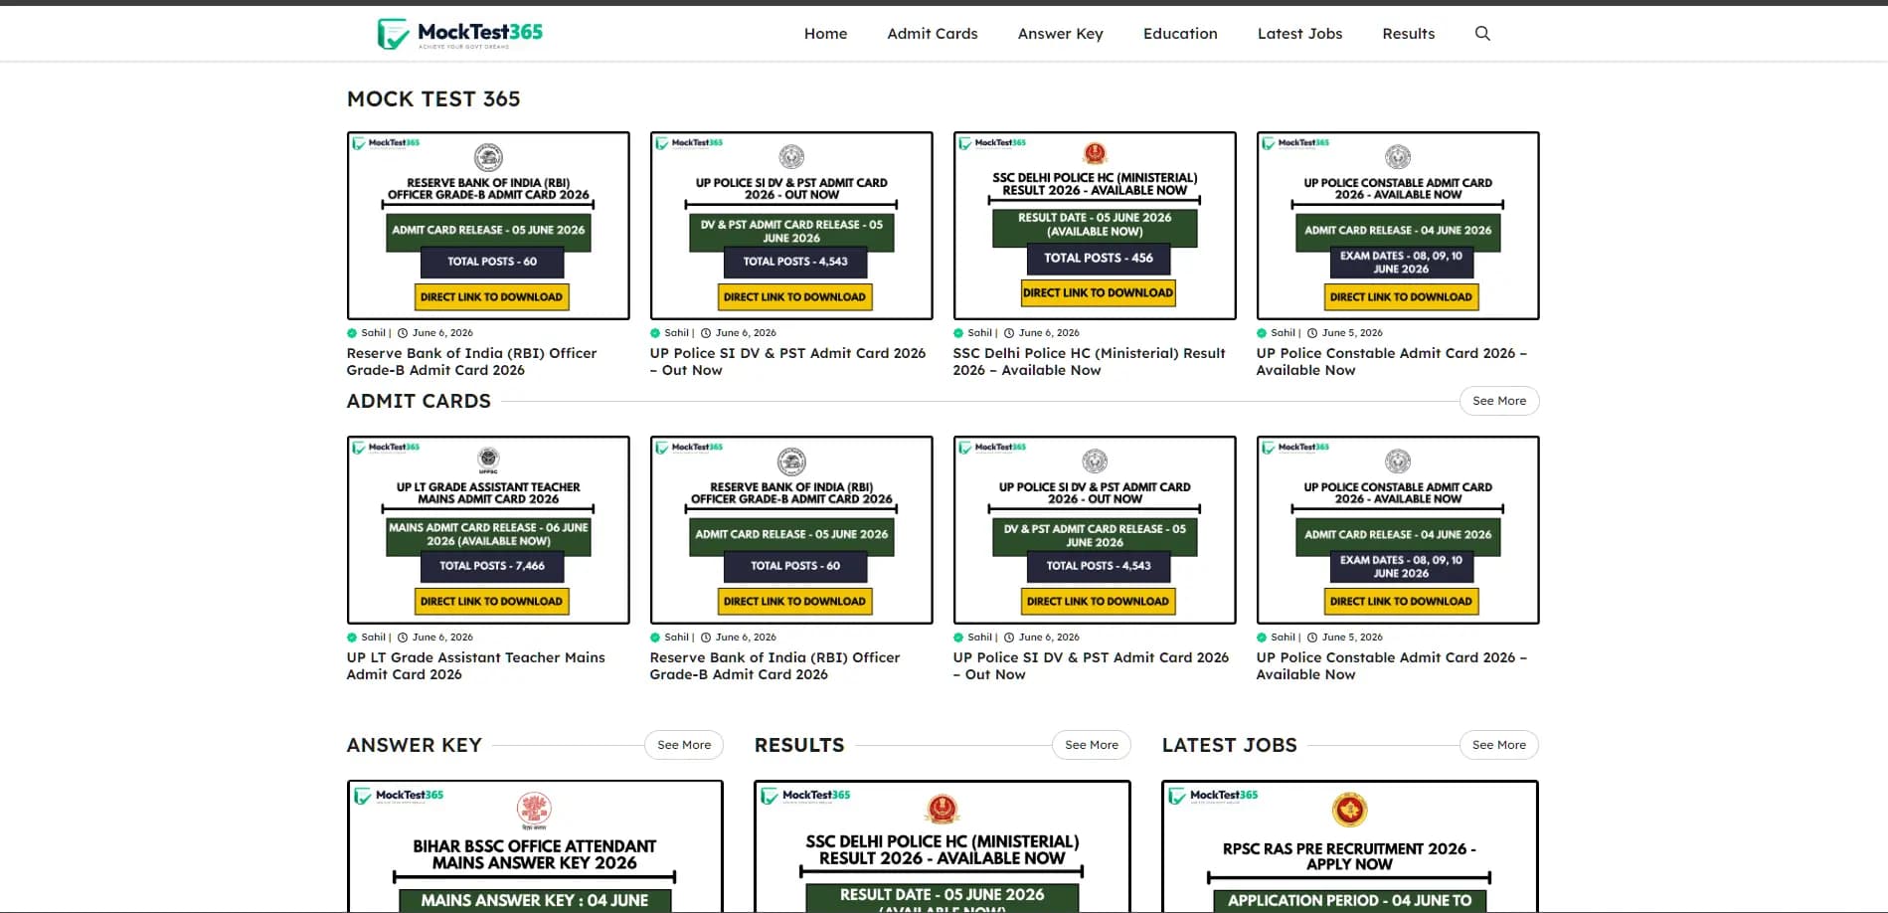Open SSC Delhi Police HC thumbnail under Mock Test 365
1888x913 pixels.
point(1095,226)
